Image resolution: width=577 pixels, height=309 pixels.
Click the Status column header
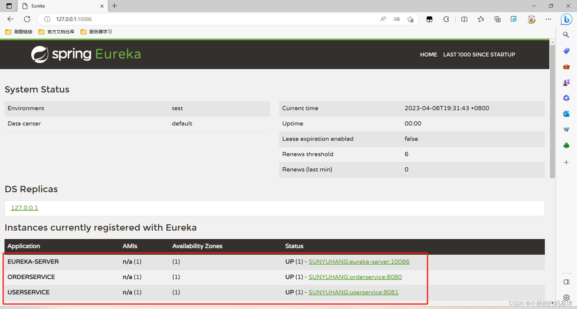[294, 246]
